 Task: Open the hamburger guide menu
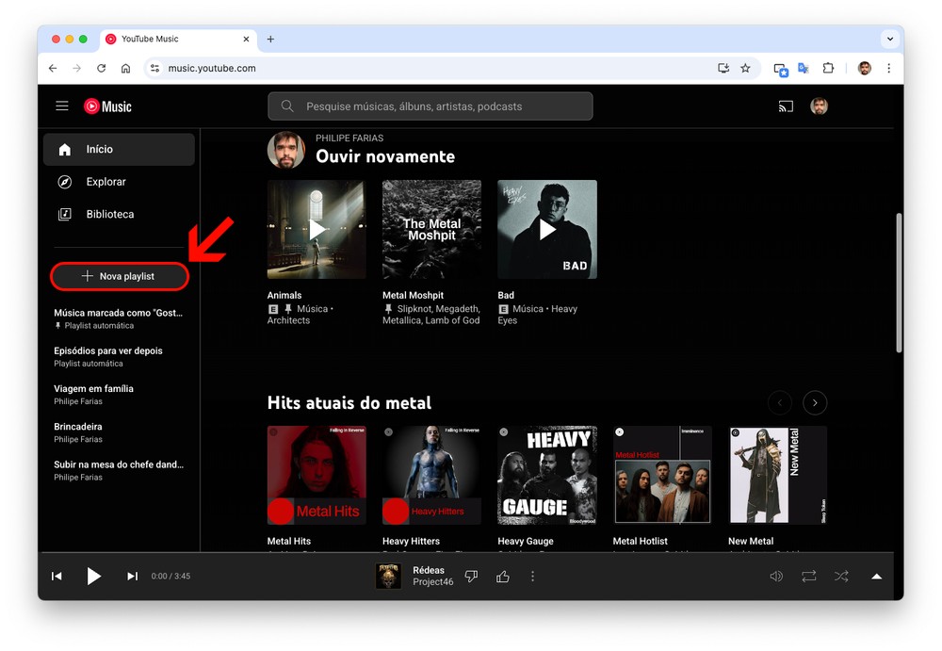point(62,106)
